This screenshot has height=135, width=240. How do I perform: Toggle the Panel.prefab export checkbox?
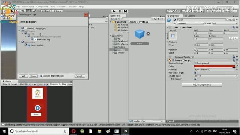[x=26, y=45]
